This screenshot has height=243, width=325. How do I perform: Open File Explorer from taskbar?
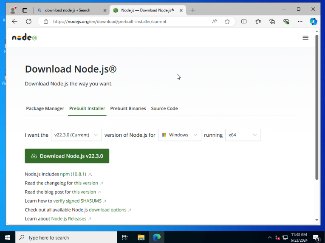[141, 237]
